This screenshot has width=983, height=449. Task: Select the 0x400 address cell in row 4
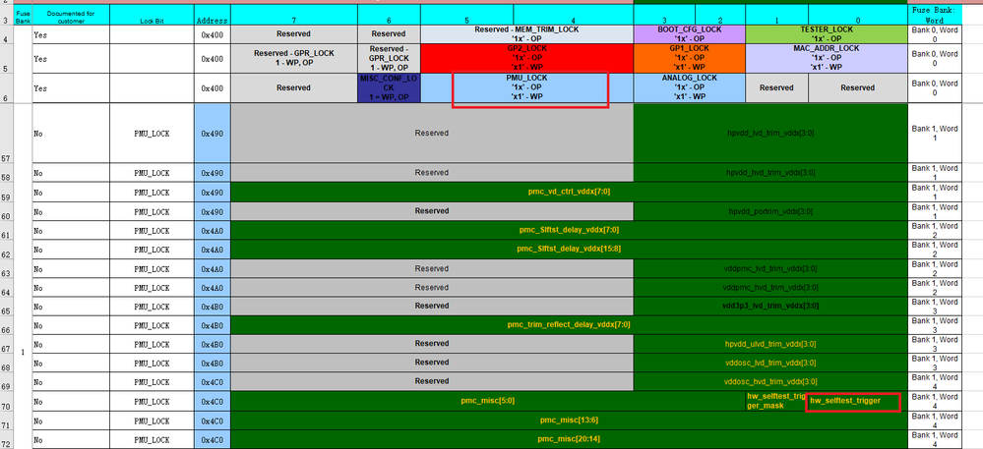coord(212,34)
